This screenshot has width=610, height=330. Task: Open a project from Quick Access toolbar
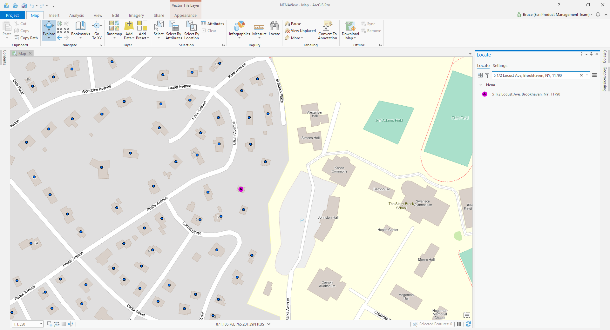pos(15,5)
